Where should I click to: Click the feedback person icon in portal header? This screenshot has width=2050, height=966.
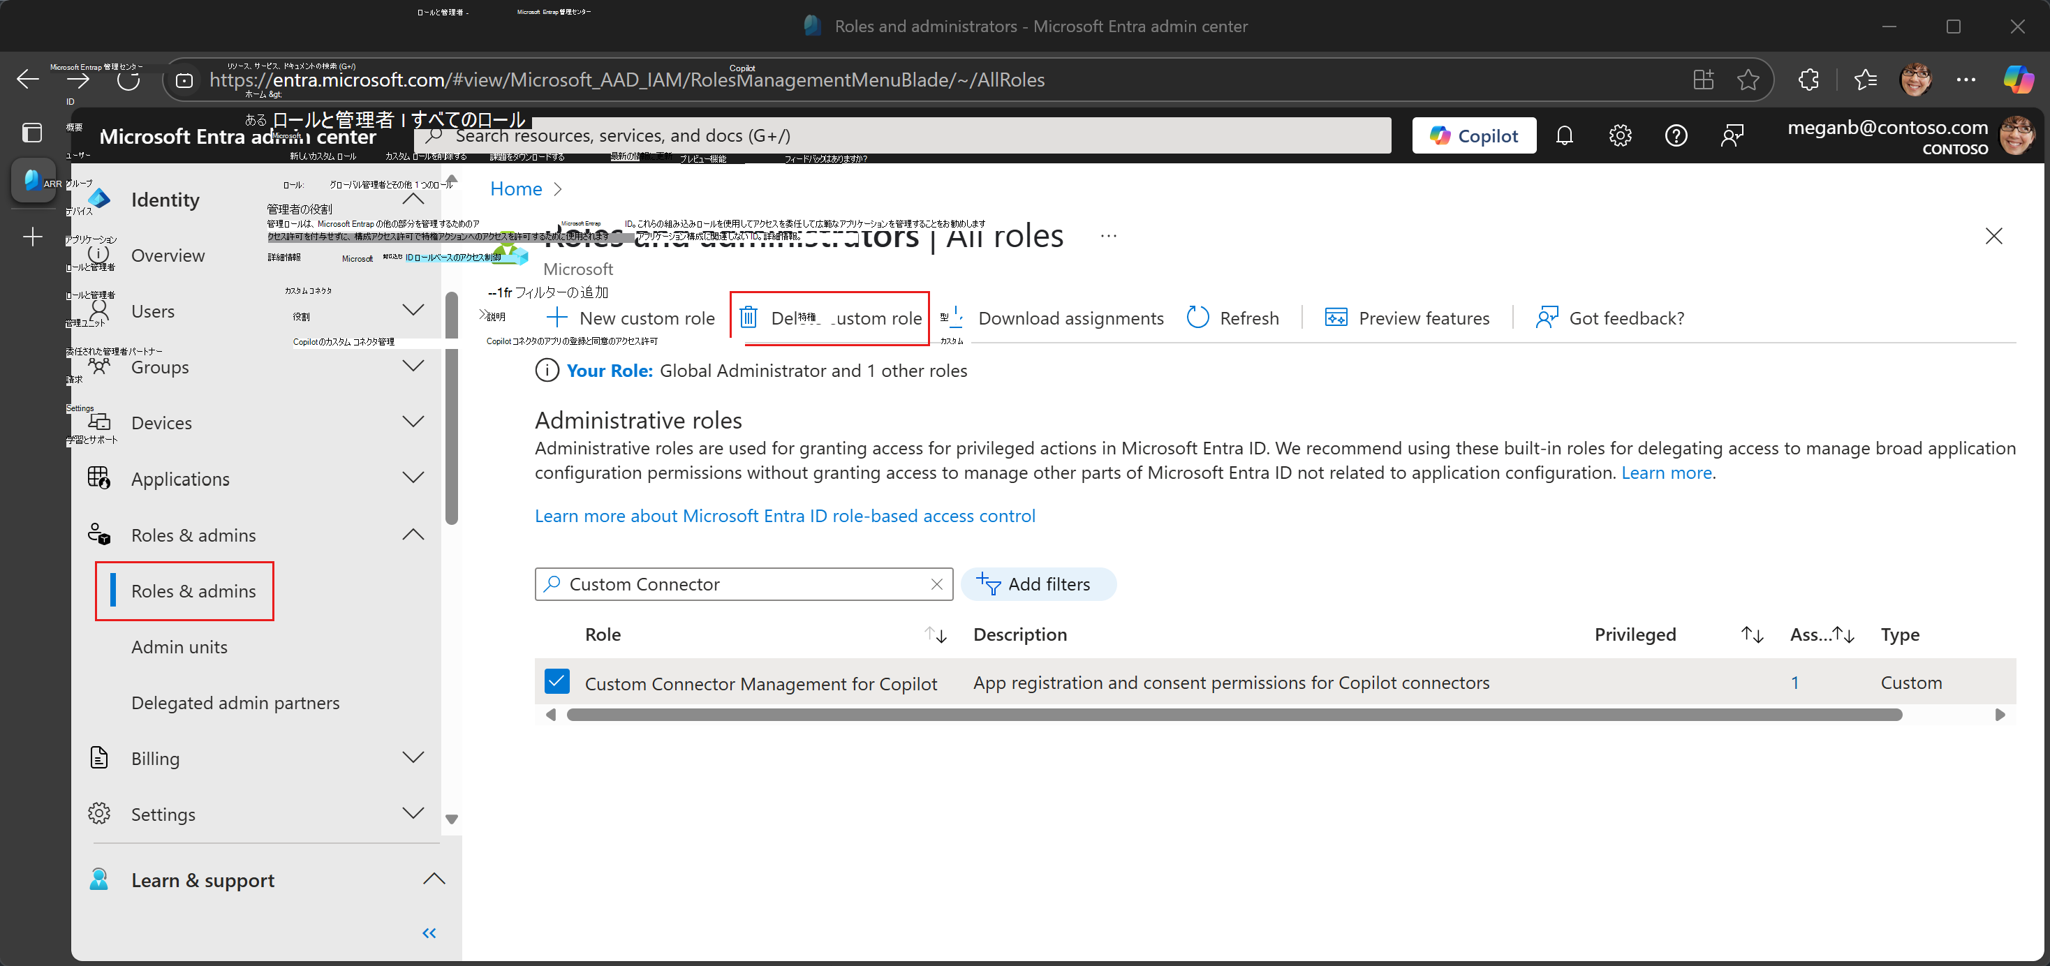point(1732,136)
